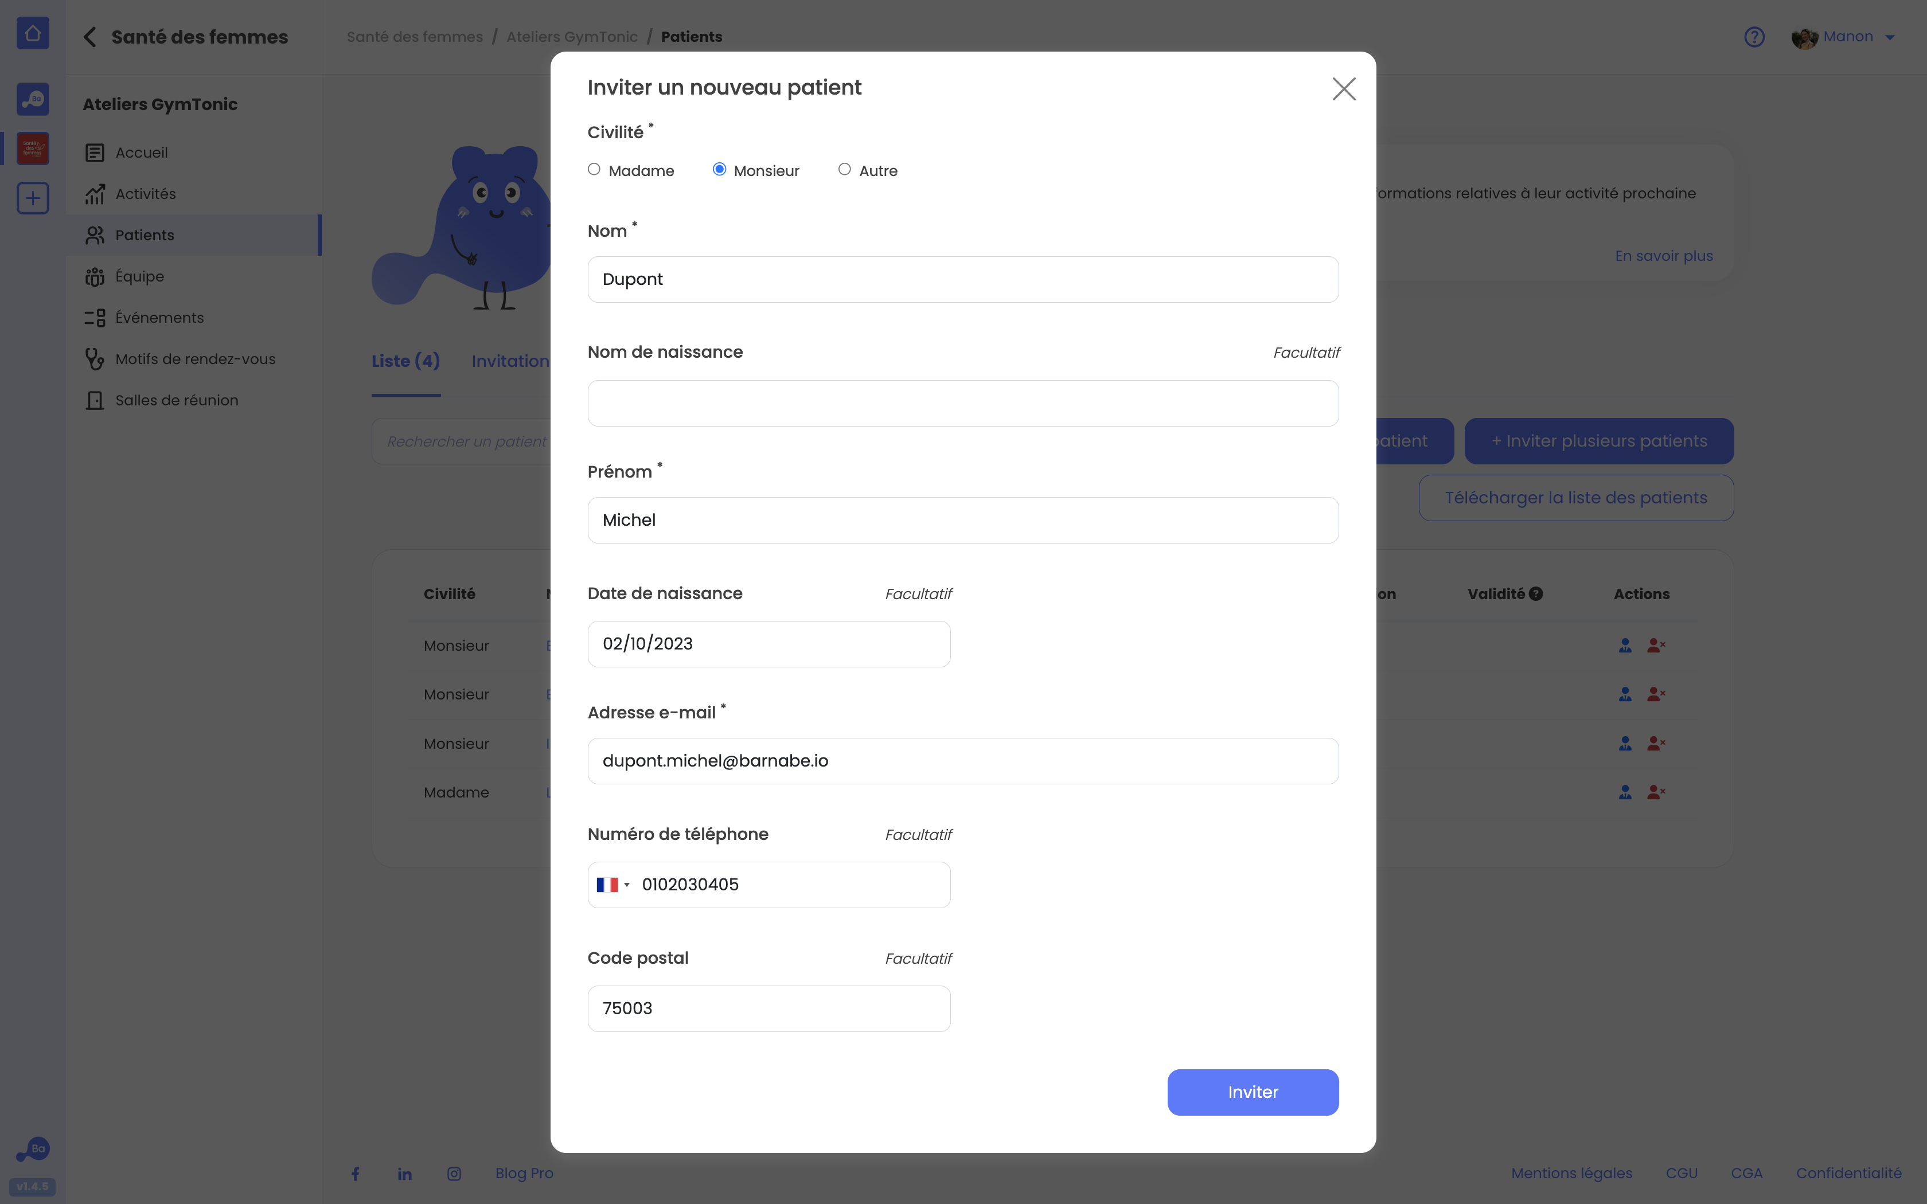Click the remove patient icon in first row
Screen dimensions: 1927x1204
1656,645
